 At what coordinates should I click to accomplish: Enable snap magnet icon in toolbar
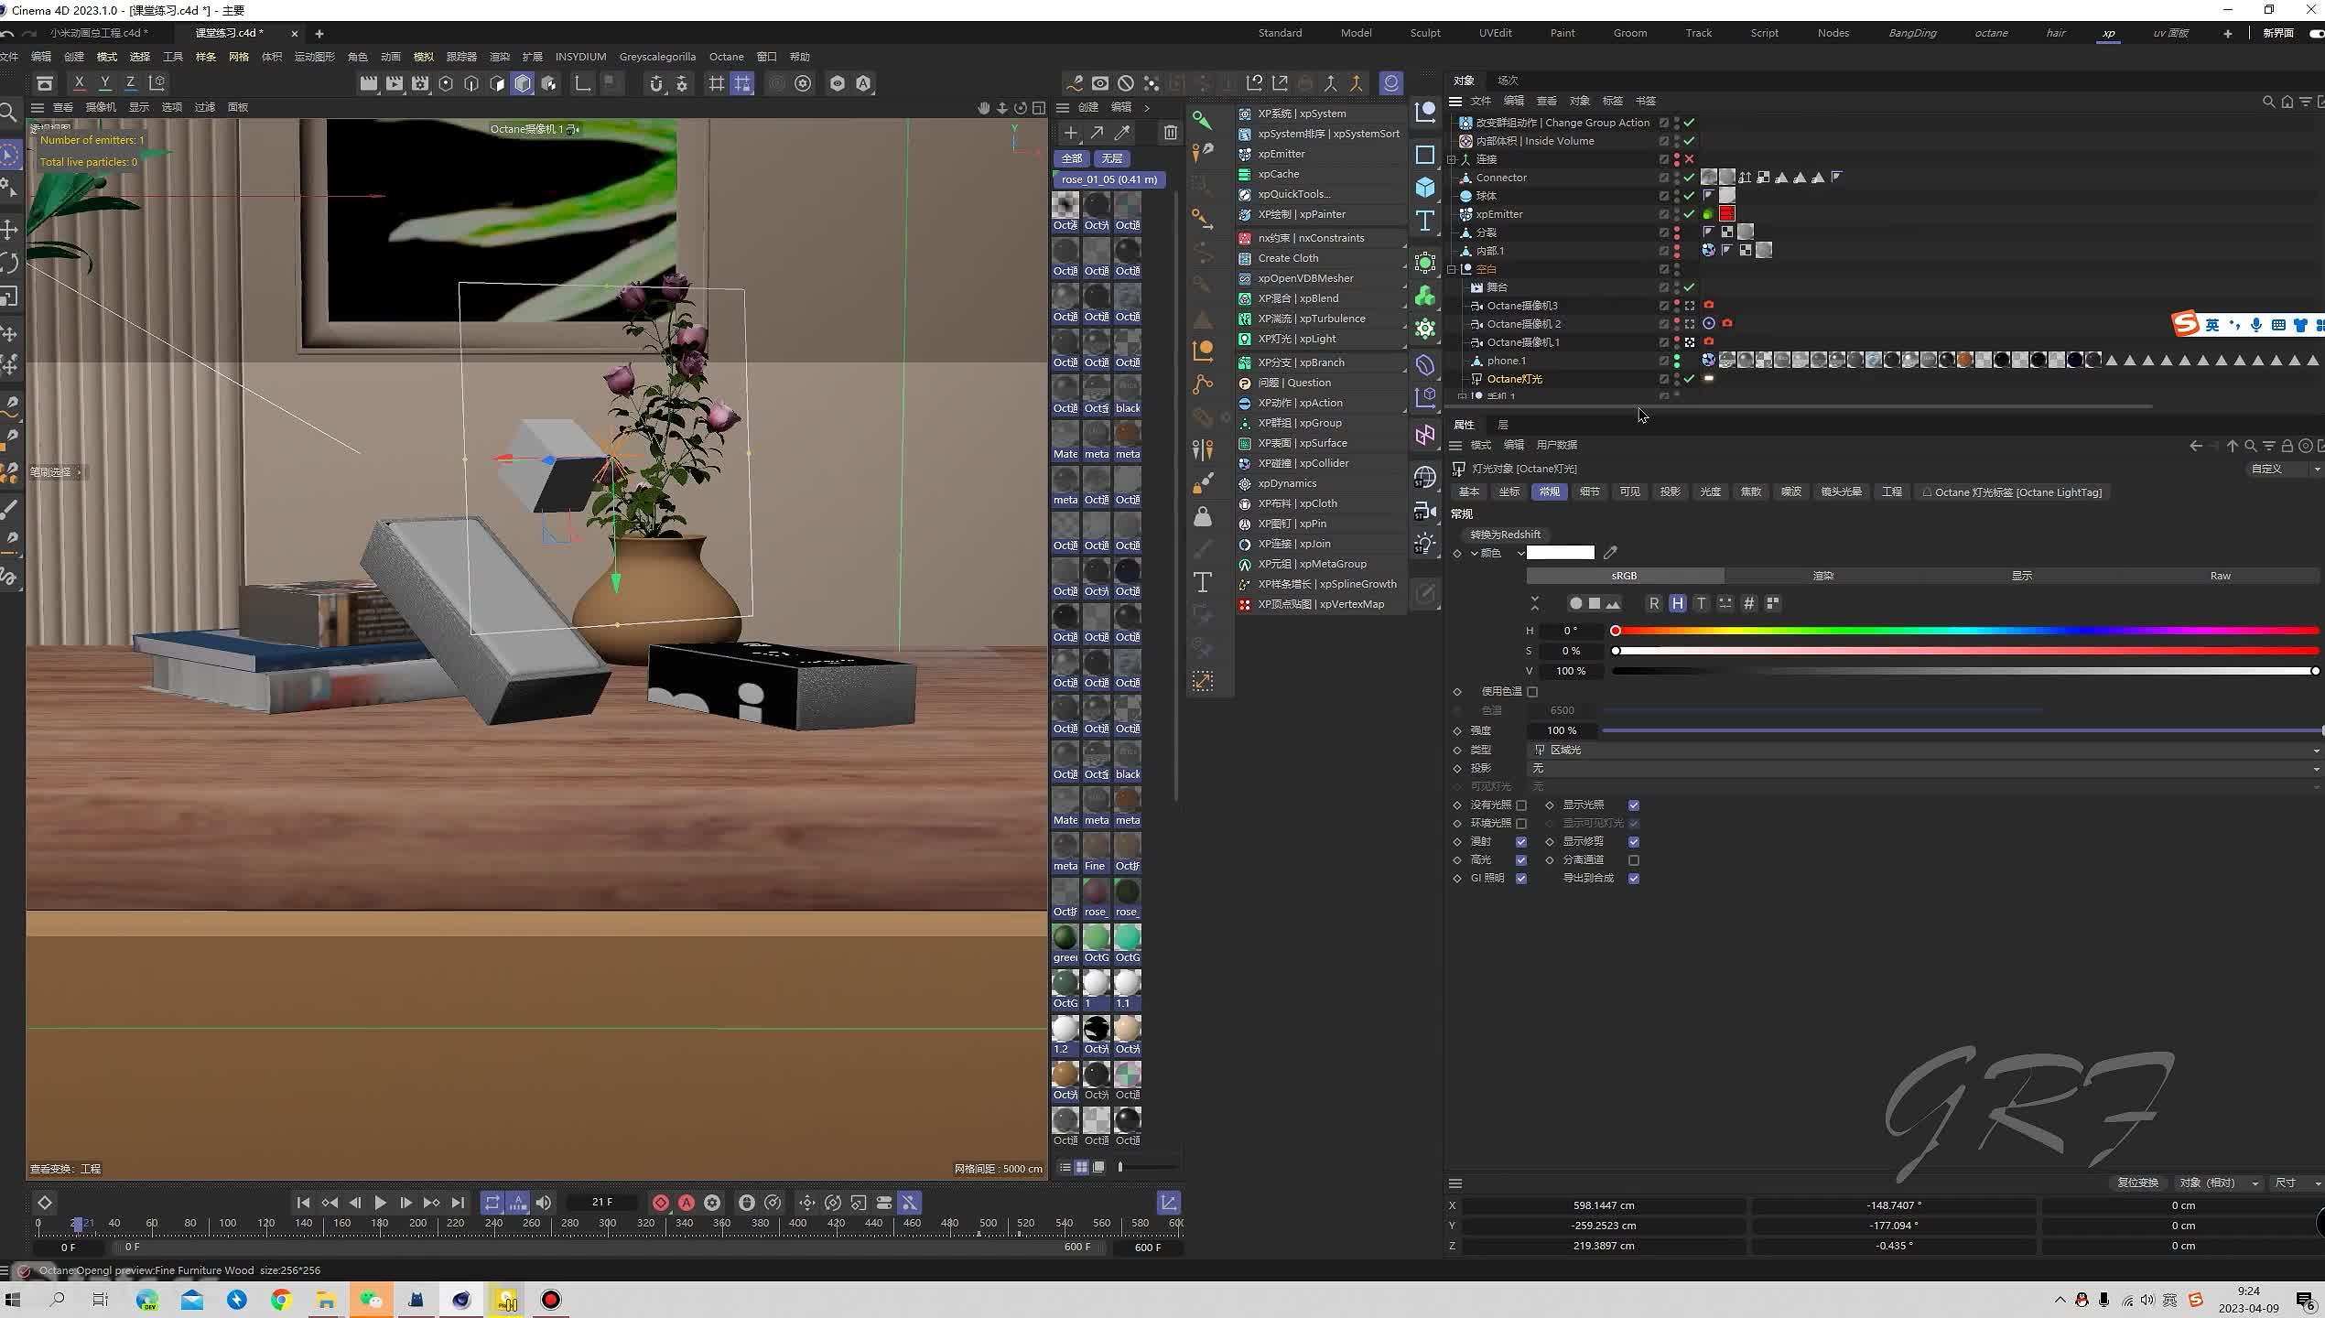(655, 83)
